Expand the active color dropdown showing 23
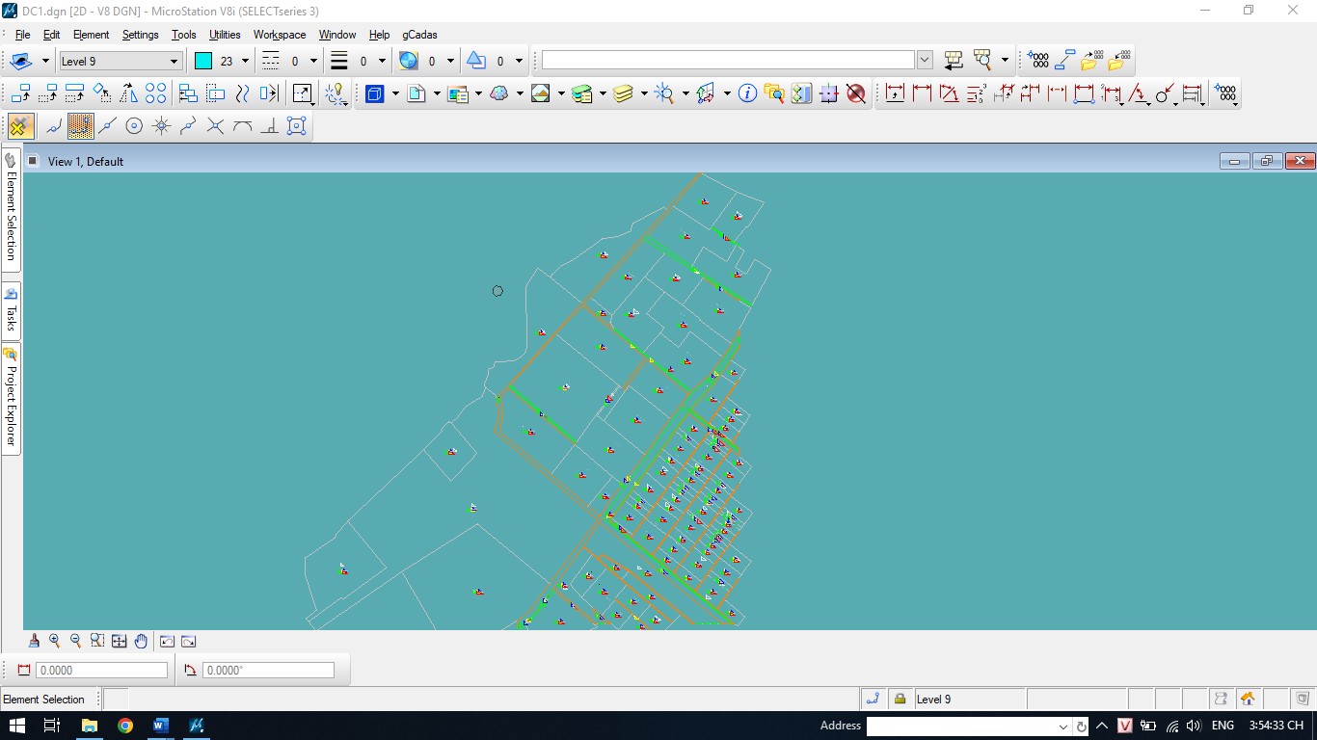This screenshot has height=740, width=1317. (245, 62)
